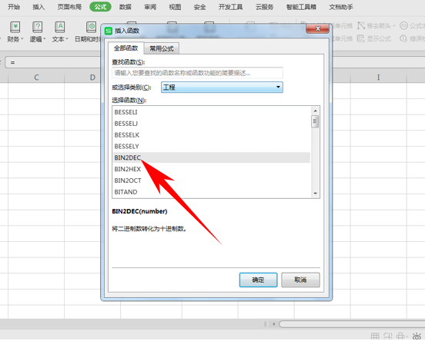Image resolution: width=425 pixels, height=341 pixels.
Task: Open the 逻辑 logical functions icon
Action: (38, 27)
